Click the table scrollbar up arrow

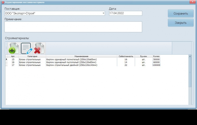pyautogui.click(x=190, y=56)
